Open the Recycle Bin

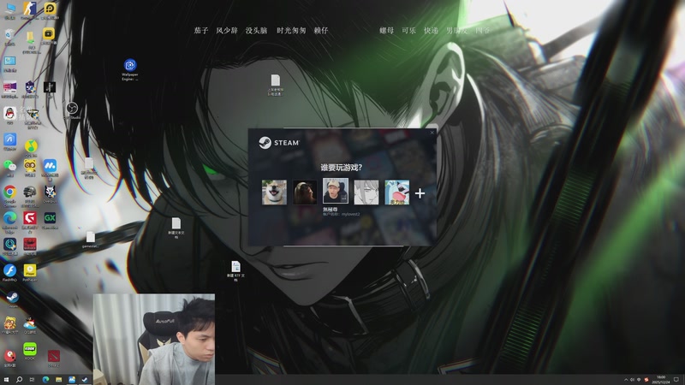(x=9, y=38)
